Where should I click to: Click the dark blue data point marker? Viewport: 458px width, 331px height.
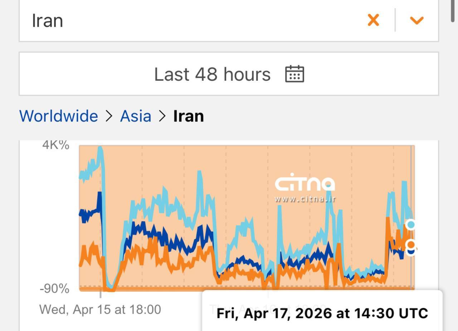coord(411,252)
